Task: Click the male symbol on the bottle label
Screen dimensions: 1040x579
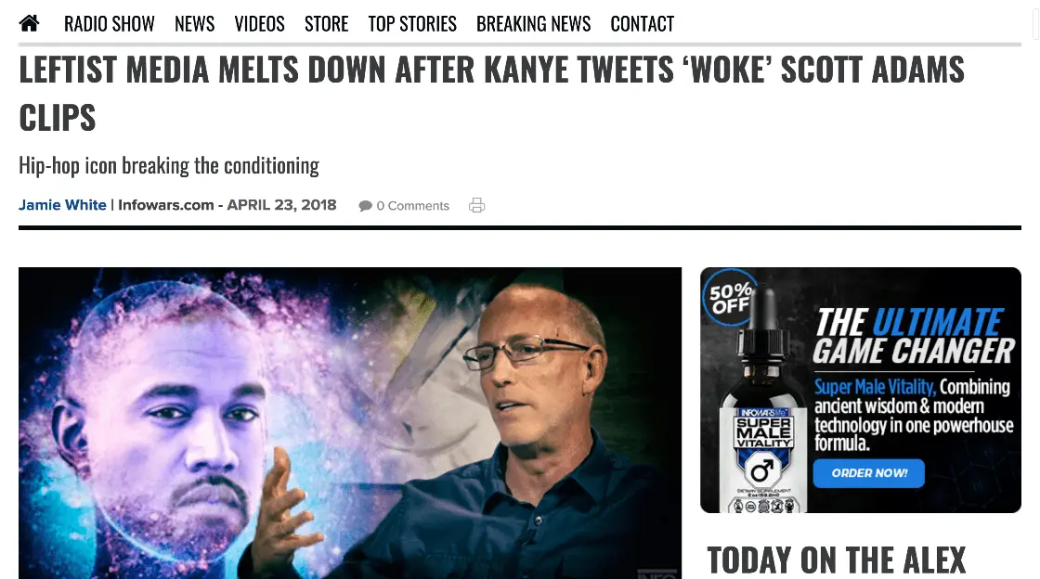Action: (x=762, y=470)
